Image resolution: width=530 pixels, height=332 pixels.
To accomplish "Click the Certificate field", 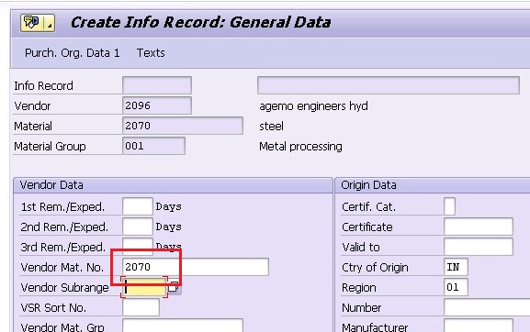I will (x=479, y=227).
